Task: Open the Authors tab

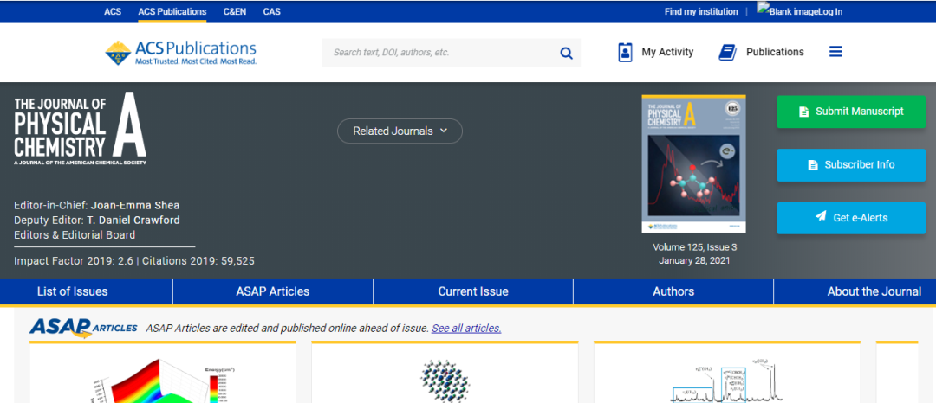Action: [673, 291]
